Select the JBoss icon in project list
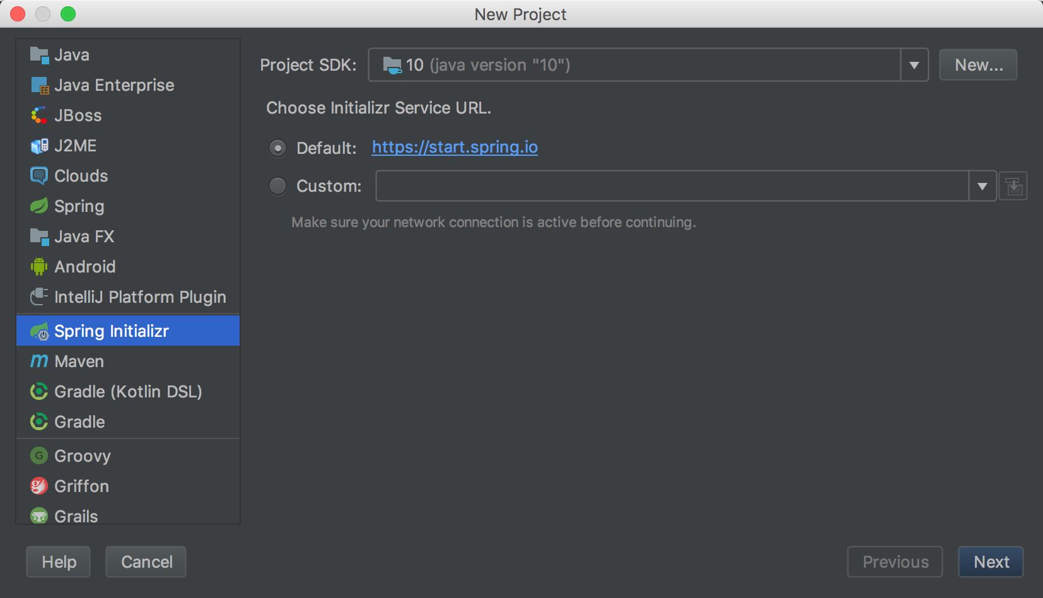 click(x=39, y=115)
